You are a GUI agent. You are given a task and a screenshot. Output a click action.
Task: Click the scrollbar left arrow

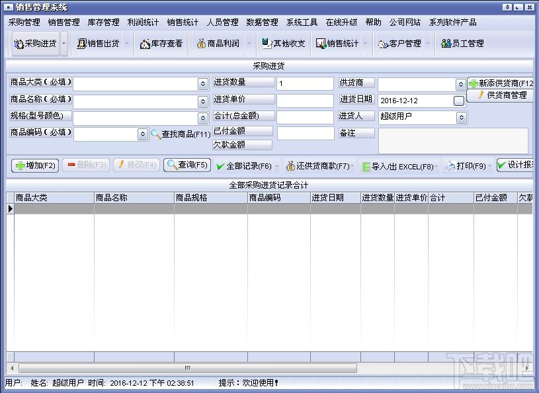click(12, 369)
